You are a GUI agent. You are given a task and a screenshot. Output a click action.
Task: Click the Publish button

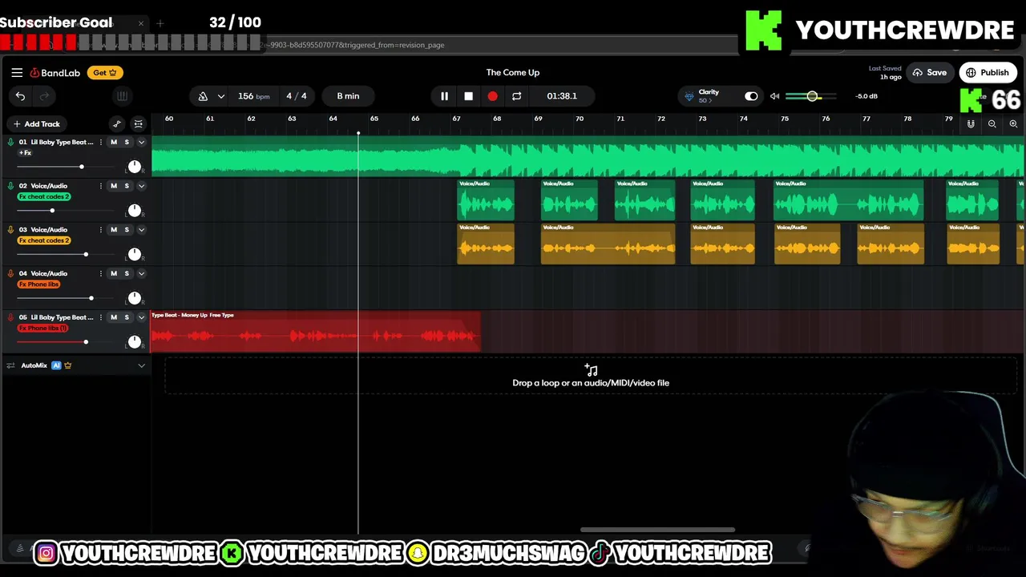coord(988,73)
